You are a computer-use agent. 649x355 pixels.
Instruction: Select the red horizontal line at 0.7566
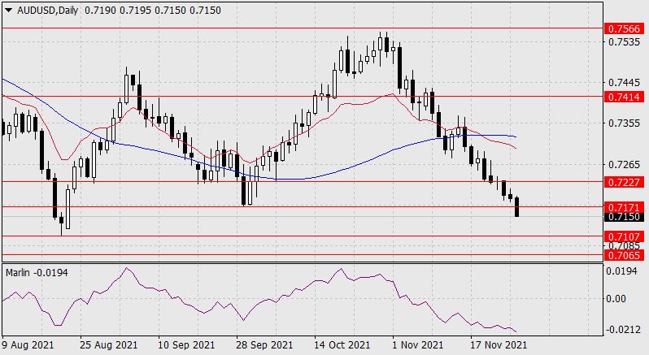(x=303, y=28)
